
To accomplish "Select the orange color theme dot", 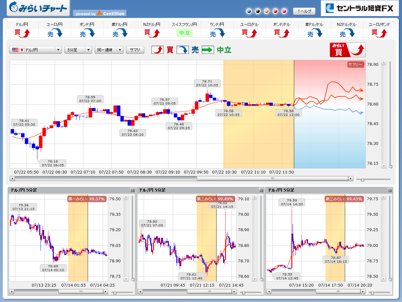I will tap(267, 11).
